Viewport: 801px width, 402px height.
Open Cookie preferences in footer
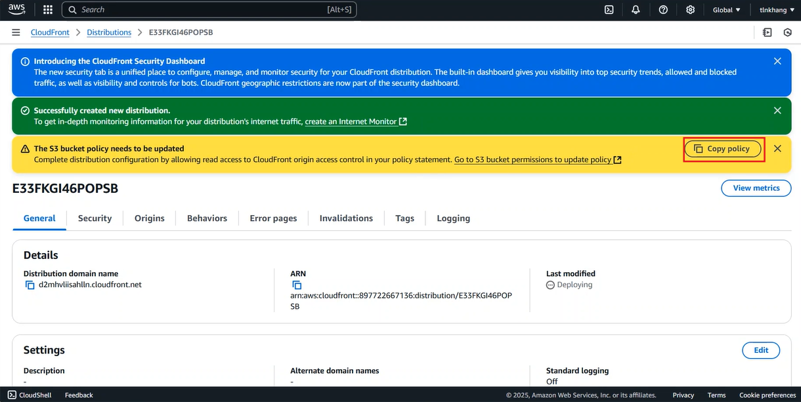tap(768, 395)
